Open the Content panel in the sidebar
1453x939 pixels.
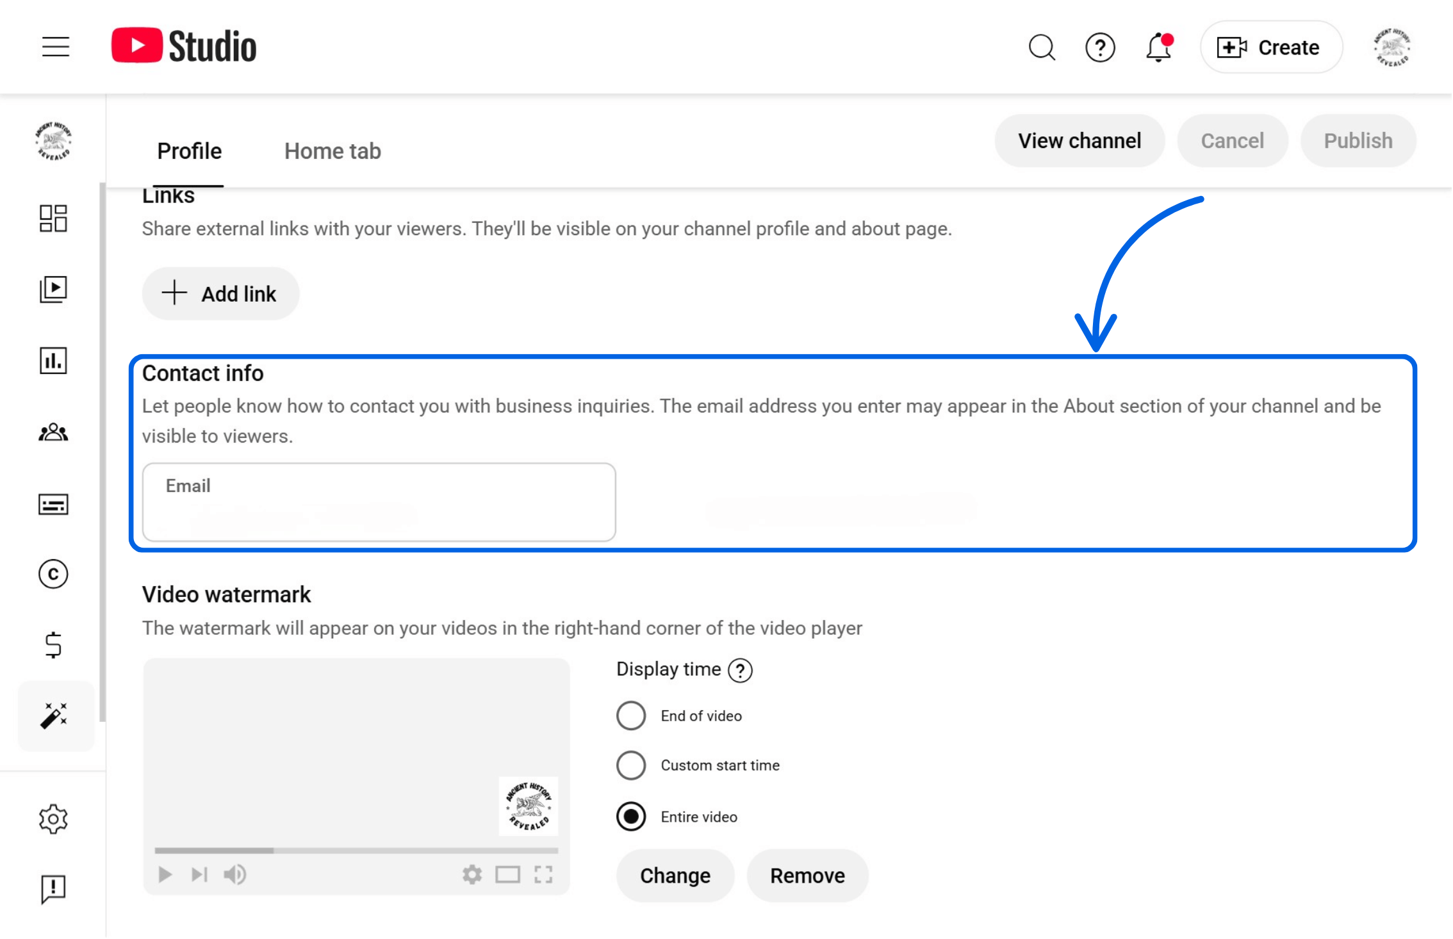pos(54,290)
